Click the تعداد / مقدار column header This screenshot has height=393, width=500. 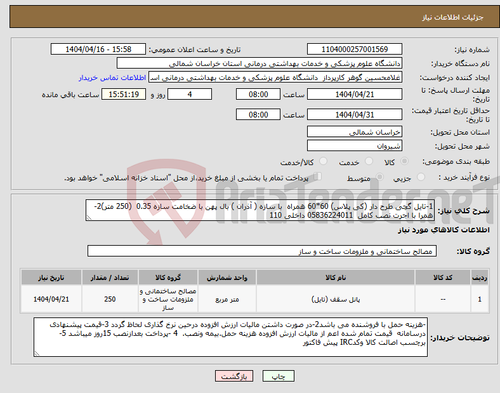(110, 277)
